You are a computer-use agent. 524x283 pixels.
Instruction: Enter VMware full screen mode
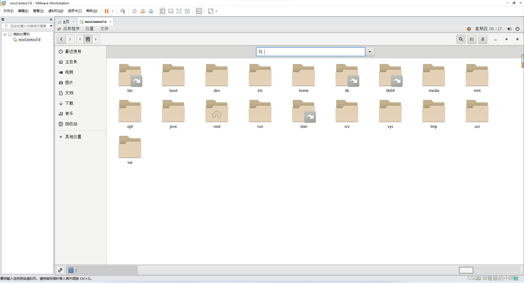point(179,11)
